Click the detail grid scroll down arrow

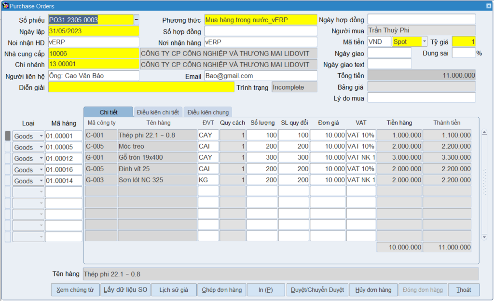tap(484, 237)
